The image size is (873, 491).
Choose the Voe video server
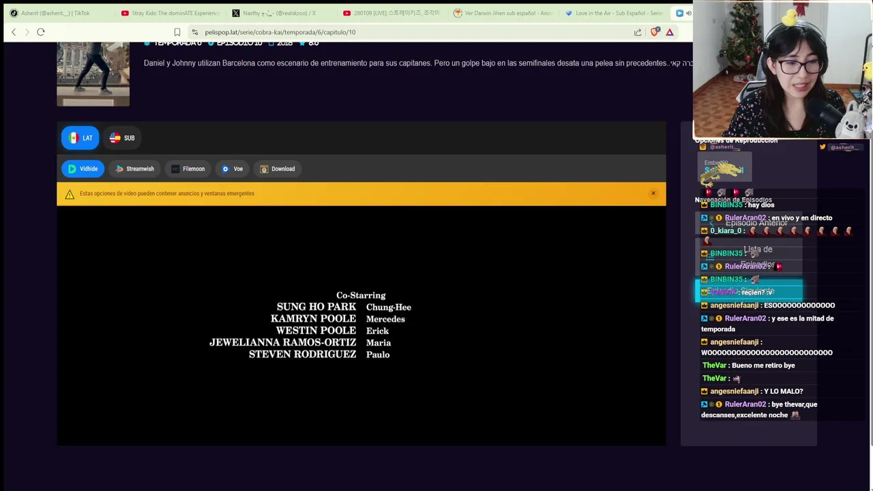(x=232, y=169)
